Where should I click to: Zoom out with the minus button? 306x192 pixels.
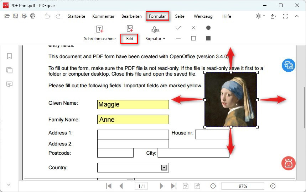[x=213, y=186]
